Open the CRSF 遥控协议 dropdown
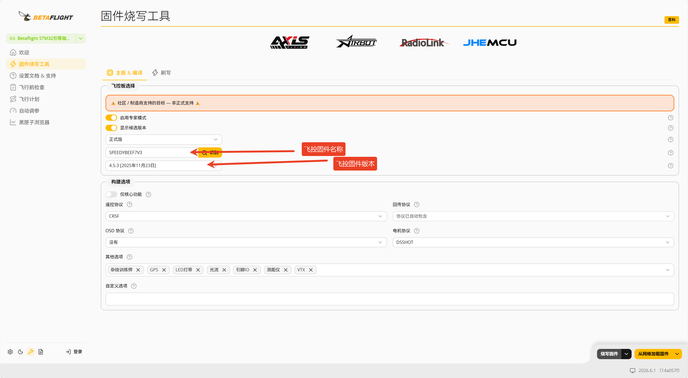Screen dimensions: 688x378 [x=246, y=216]
